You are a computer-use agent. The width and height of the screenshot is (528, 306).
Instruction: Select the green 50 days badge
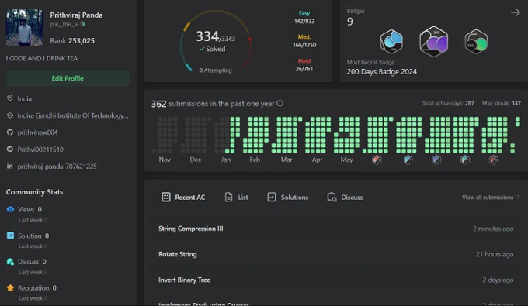476,42
